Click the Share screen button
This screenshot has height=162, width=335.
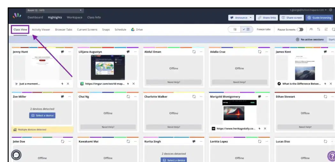tap(292, 18)
